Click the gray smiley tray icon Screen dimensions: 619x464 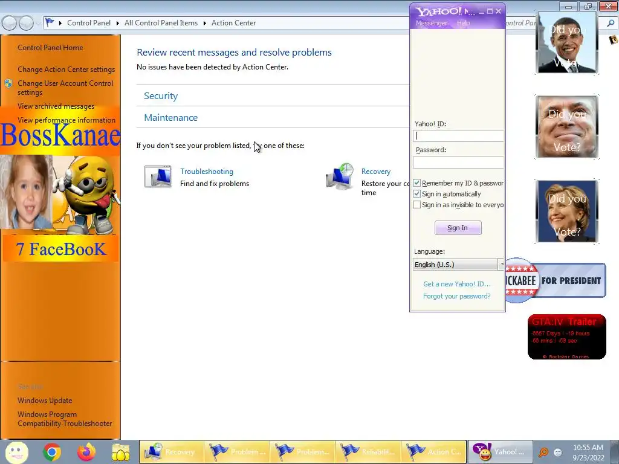coord(558,452)
